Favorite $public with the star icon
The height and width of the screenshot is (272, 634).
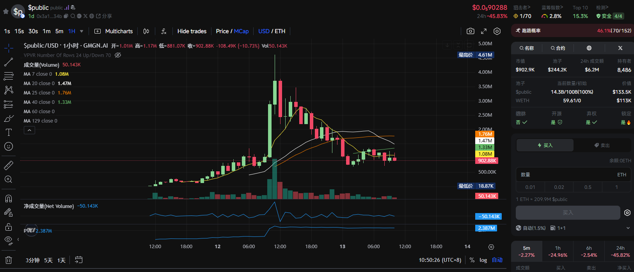pyautogui.click(x=6, y=11)
